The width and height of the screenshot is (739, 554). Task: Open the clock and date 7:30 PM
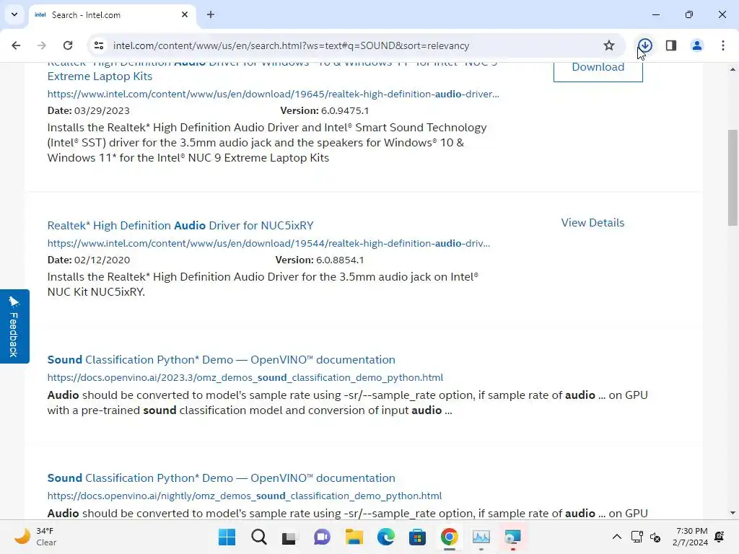690,537
